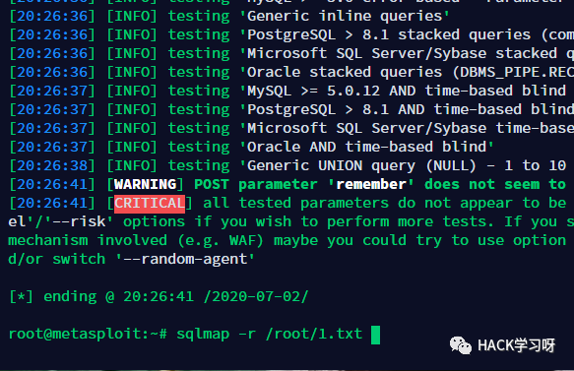This screenshot has width=574, height=371.
Task: Click the 'MySQL >= 5.0.12' test line
Action: coord(287,92)
